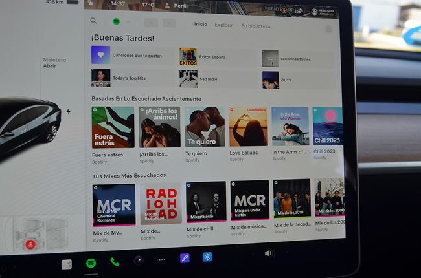This screenshot has width=421, height=278.
Task: Open the Mix relajante cover
Action: [x=206, y=202]
